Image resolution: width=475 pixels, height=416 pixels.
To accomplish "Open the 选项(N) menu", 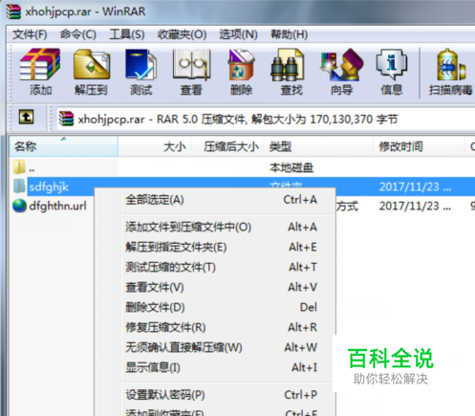I will pos(239,34).
